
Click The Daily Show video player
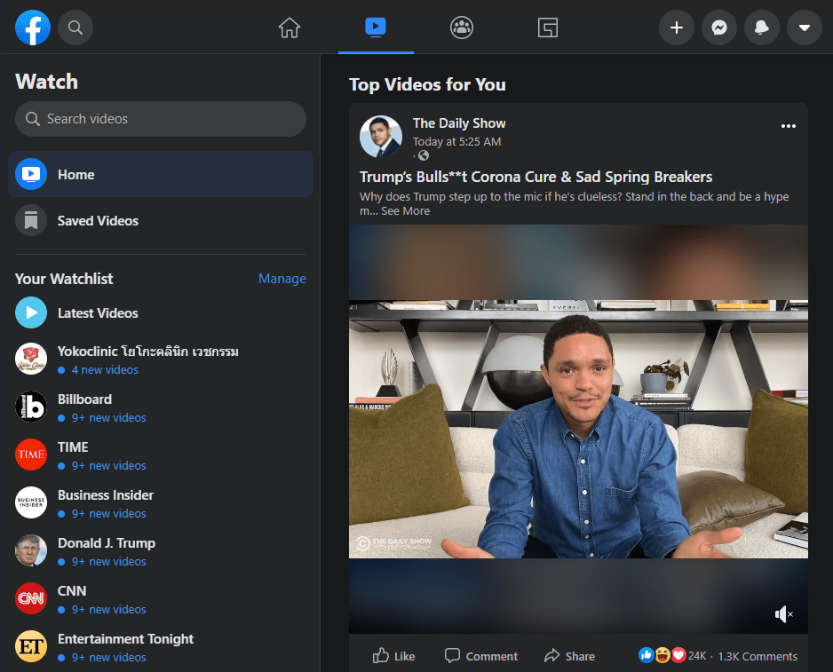[578, 430]
